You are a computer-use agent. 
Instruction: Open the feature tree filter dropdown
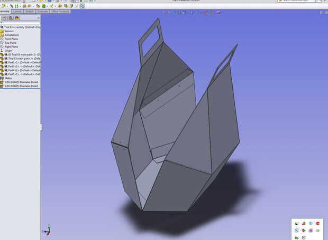point(1,23)
